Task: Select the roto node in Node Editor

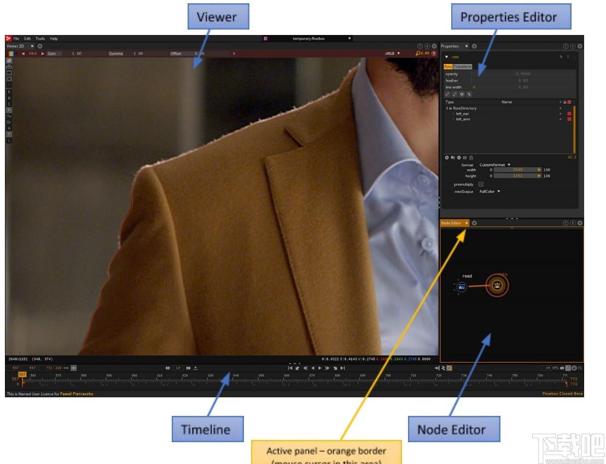Action: [x=497, y=285]
